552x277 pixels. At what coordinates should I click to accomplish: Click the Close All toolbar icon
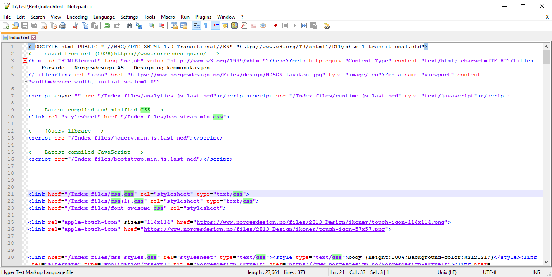click(53, 26)
